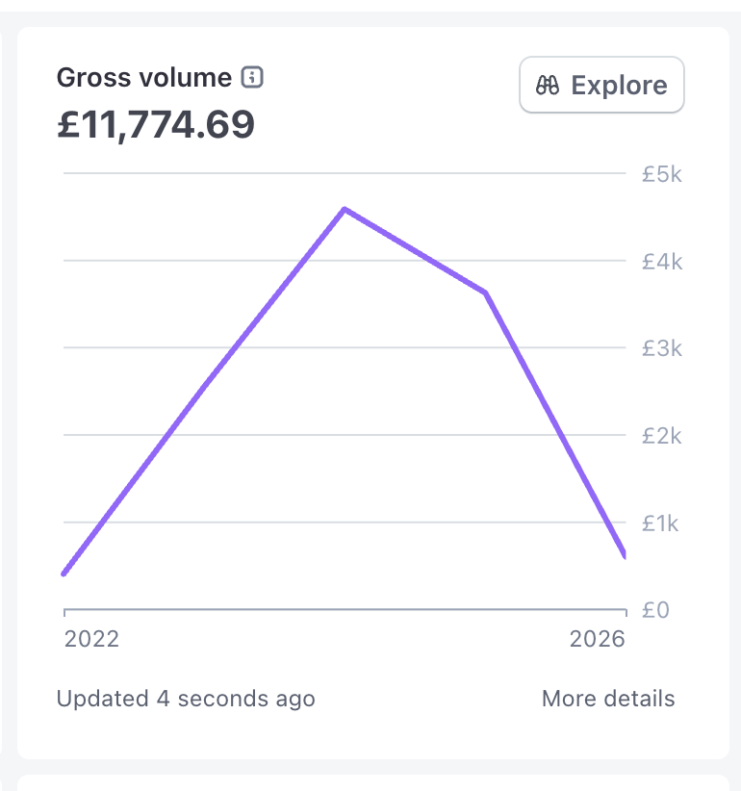Image resolution: width=741 pixels, height=791 pixels.
Task: Select the 2022 x-axis label
Action: click(91, 639)
